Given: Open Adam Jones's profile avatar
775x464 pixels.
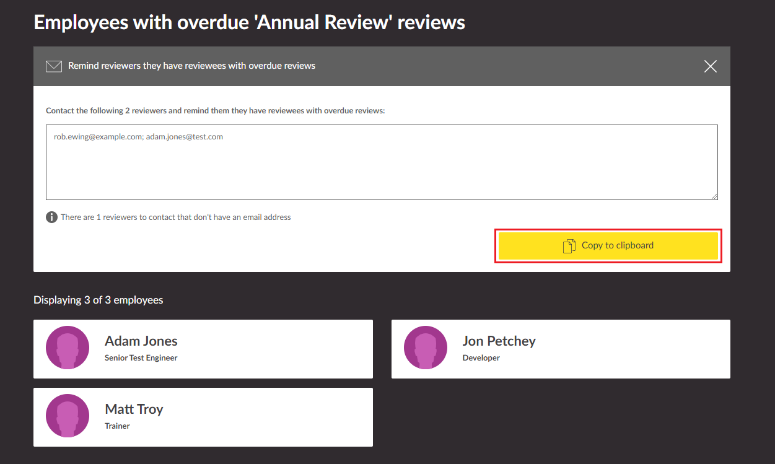Looking at the screenshot, I should (x=68, y=348).
